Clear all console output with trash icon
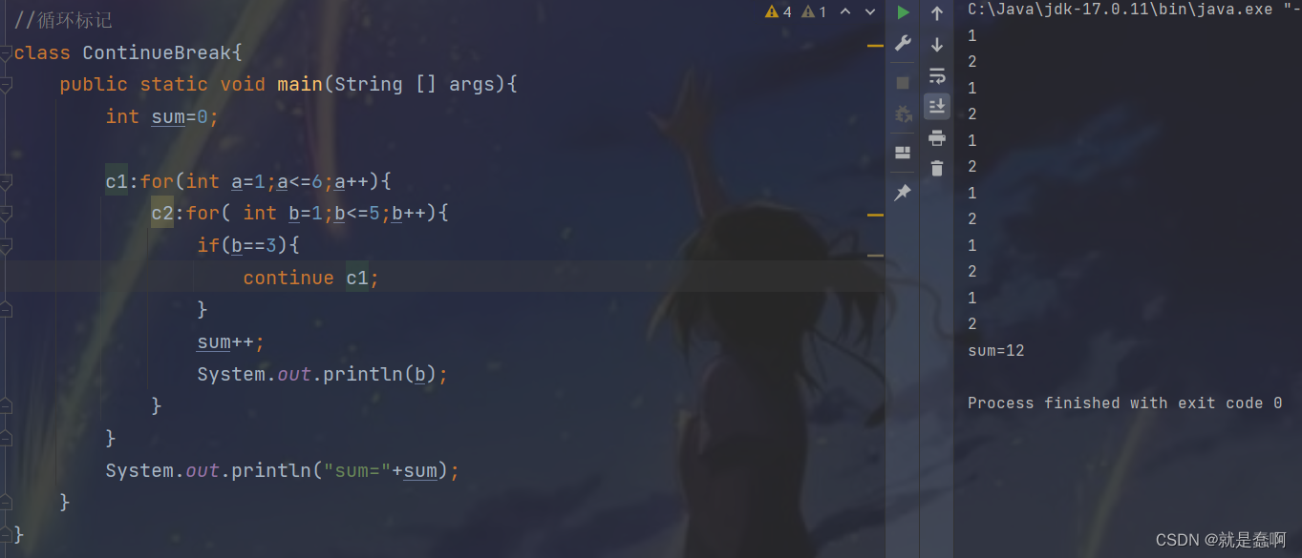This screenshot has height=558, width=1302. coord(936,167)
